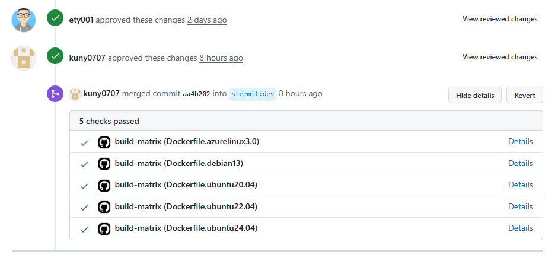This screenshot has width=558, height=261.
Task: Click GitHub icon for Dockerfile.azurelinux3.0 check
Action: pyautogui.click(x=104, y=142)
